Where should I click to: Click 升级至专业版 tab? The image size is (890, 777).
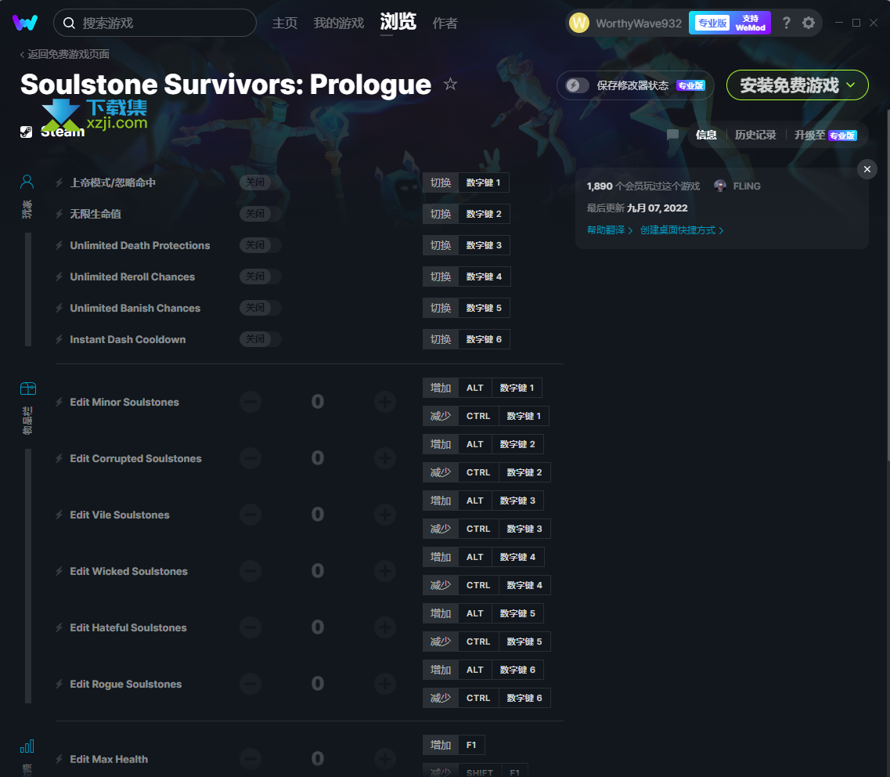pos(825,135)
